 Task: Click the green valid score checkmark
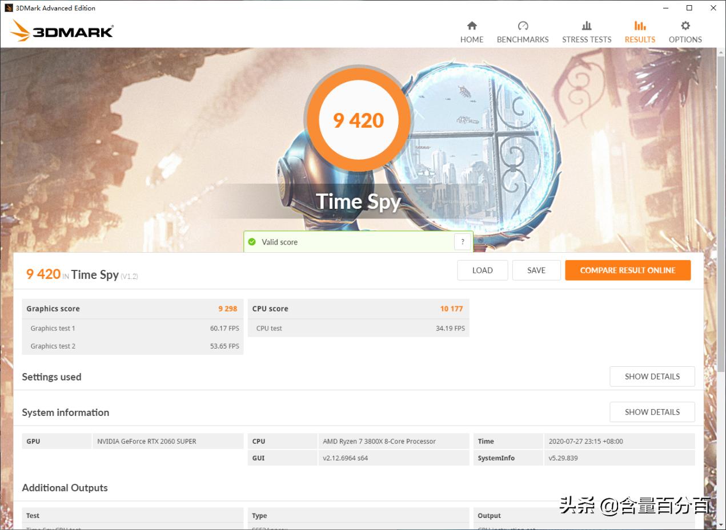[252, 242]
